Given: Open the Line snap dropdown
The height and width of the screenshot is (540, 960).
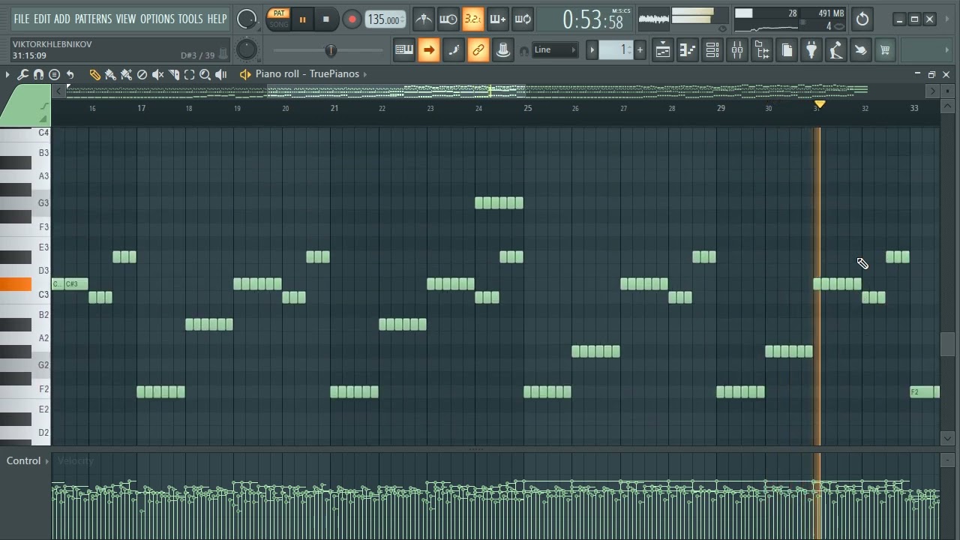Looking at the screenshot, I should 555,50.
